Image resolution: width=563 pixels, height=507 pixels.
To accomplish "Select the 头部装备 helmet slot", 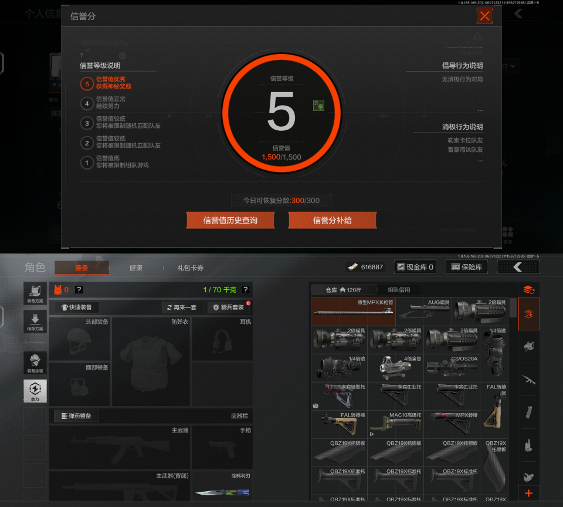I will click(79, 339).
